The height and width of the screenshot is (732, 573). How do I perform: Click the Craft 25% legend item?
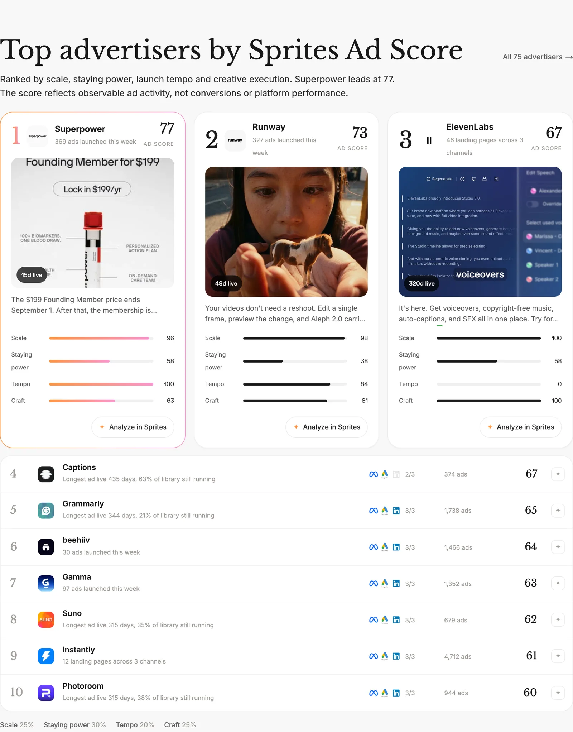coord(180,725)
